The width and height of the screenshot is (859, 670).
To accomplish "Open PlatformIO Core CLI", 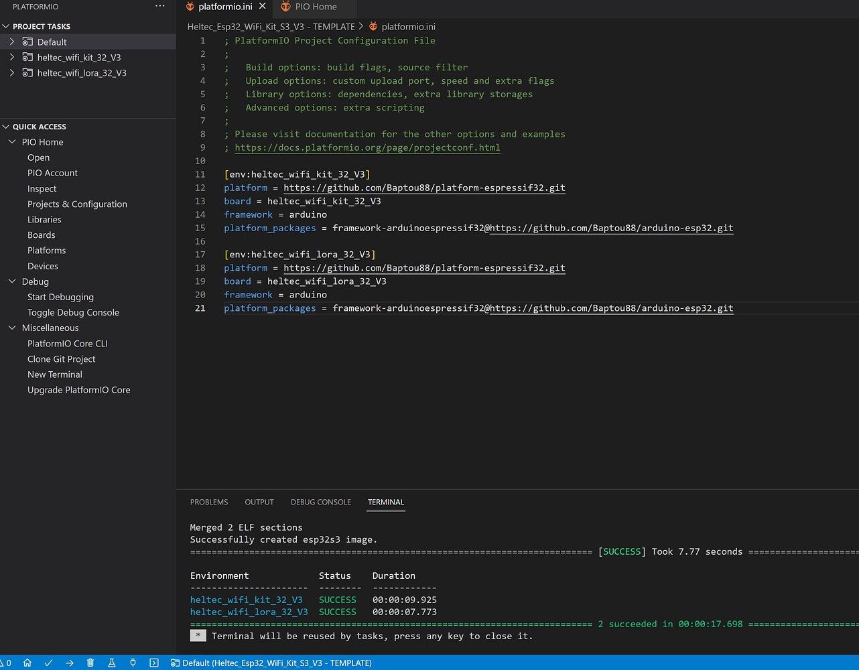I will point(67,343).
